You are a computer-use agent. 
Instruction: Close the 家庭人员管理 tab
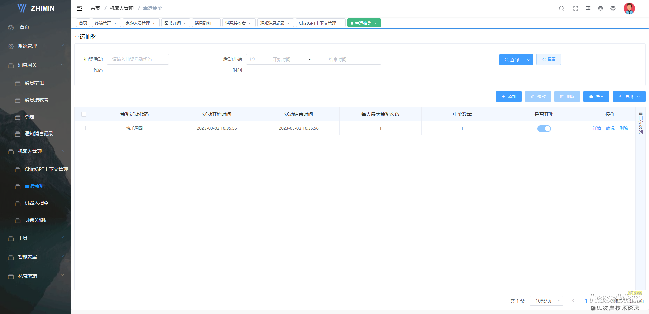154,23
